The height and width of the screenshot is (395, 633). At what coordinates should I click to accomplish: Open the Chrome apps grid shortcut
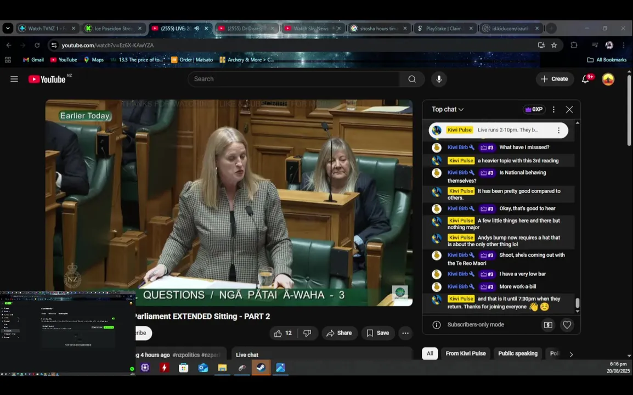tap(8, 60)
